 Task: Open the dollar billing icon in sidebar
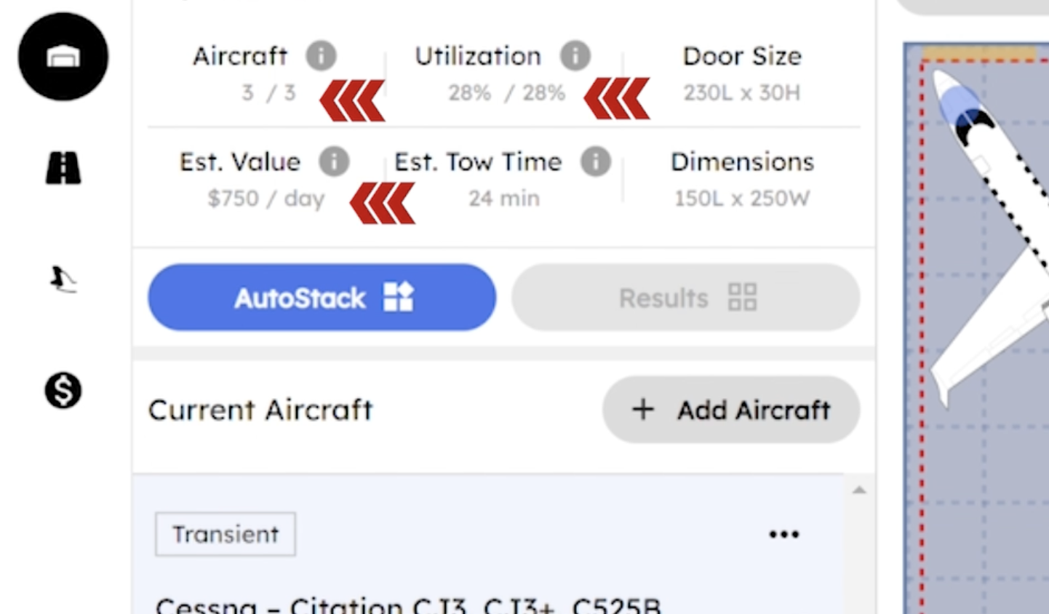(x=63, y=391)
